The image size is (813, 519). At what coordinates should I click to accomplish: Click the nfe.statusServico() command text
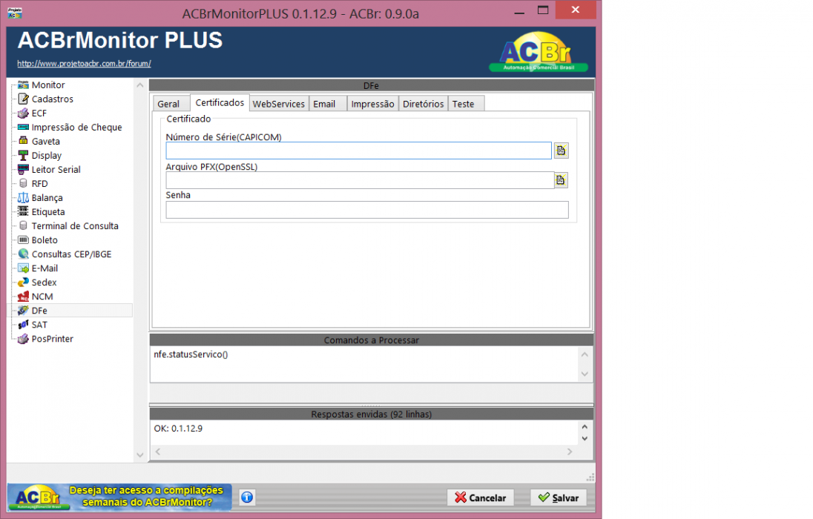[191, 354]
